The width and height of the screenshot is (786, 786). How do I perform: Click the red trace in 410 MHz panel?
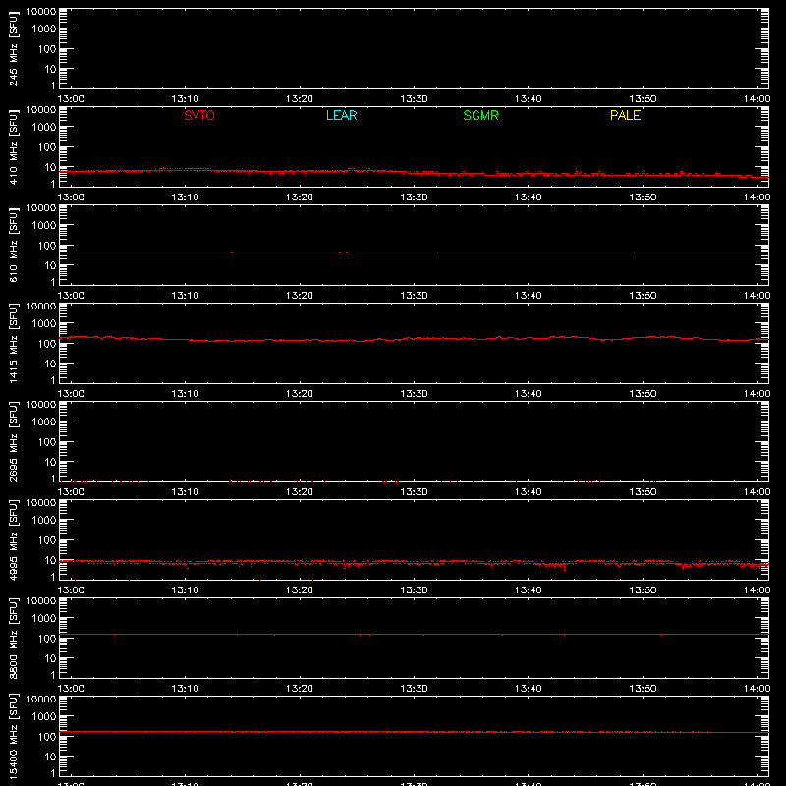click(x=414, y=172)
